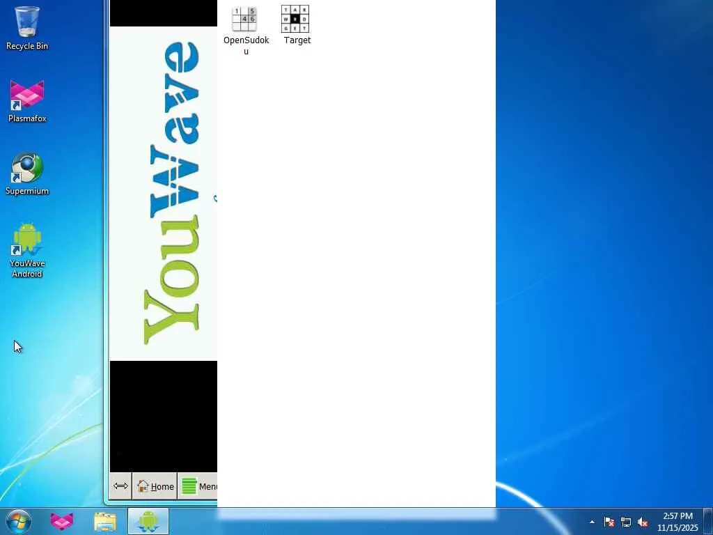Click the YouWave Home button
Screen dimensions: 713x535
click(x=155, y=486)
